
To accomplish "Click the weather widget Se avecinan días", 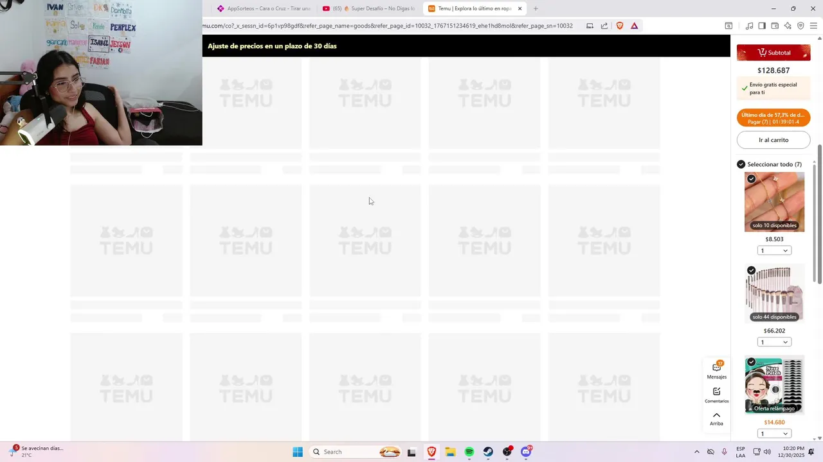I will click(x=37, y=452).
